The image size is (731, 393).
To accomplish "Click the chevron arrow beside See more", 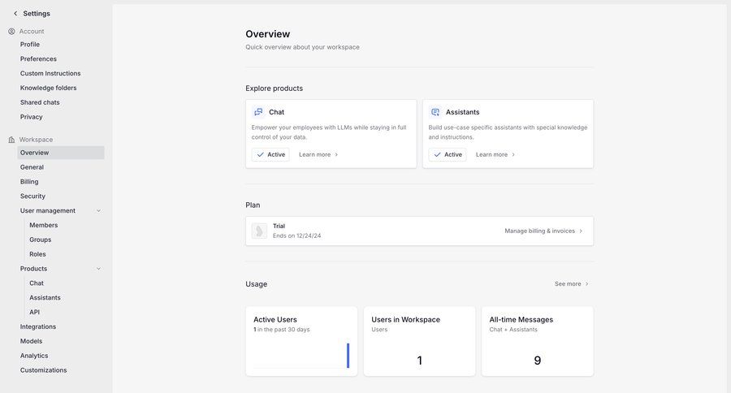I will (586, 283).
